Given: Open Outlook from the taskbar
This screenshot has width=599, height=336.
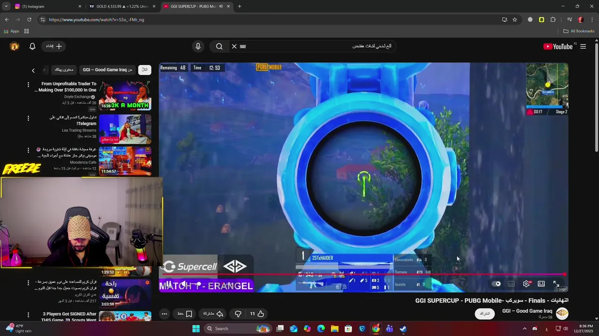Looking at the screenshot, I should (x=293, y=329).
